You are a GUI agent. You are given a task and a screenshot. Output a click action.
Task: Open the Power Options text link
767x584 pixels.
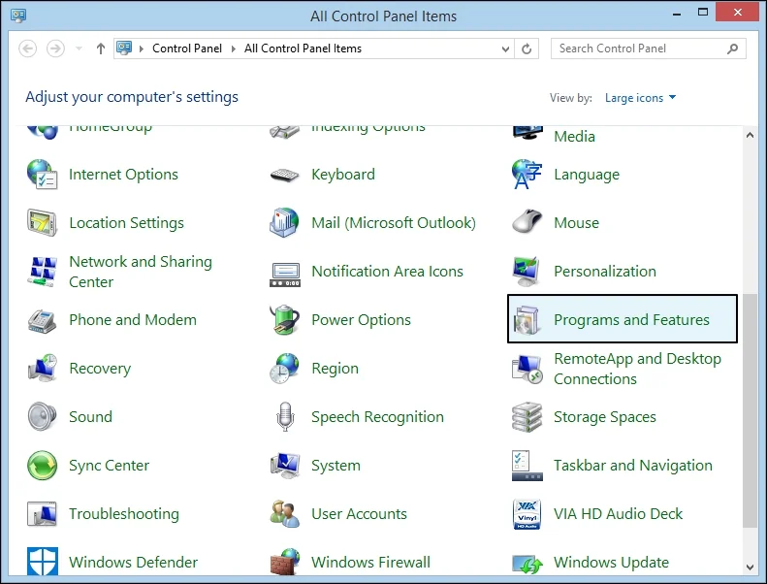[x=361, y=320]
